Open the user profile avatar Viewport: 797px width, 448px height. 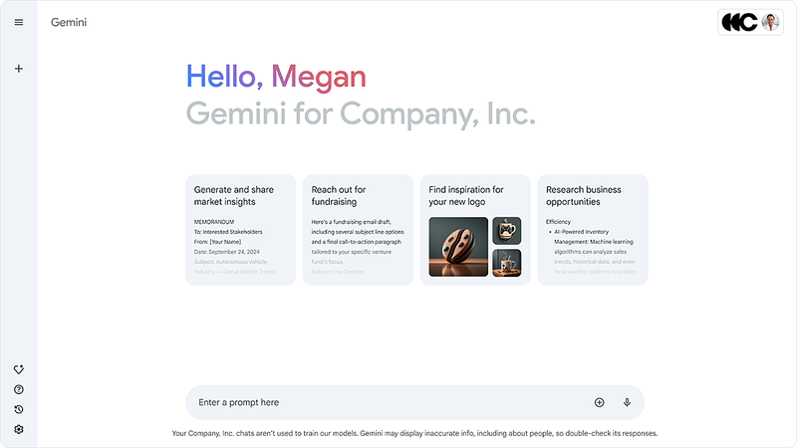(x=770, y=22)
